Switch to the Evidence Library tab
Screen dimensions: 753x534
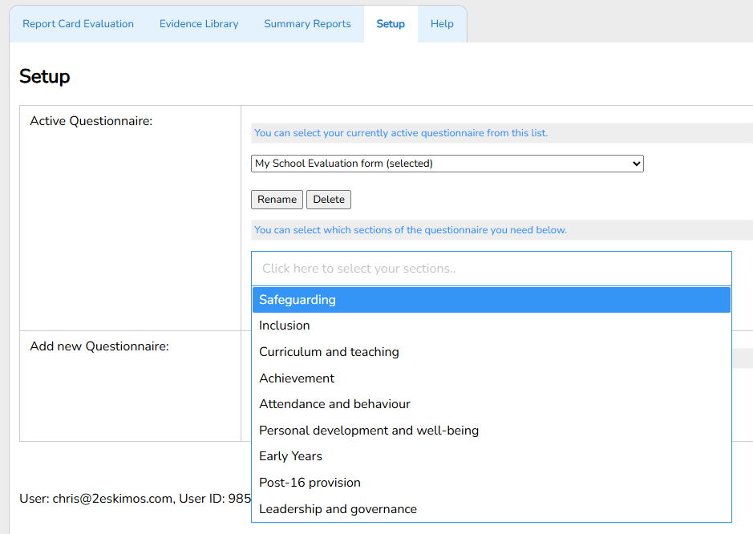(x=199, y=24)
